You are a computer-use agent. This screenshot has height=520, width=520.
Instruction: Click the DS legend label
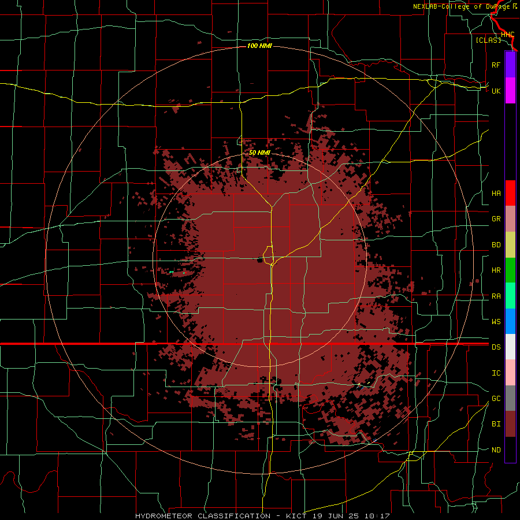click(496, 347)
